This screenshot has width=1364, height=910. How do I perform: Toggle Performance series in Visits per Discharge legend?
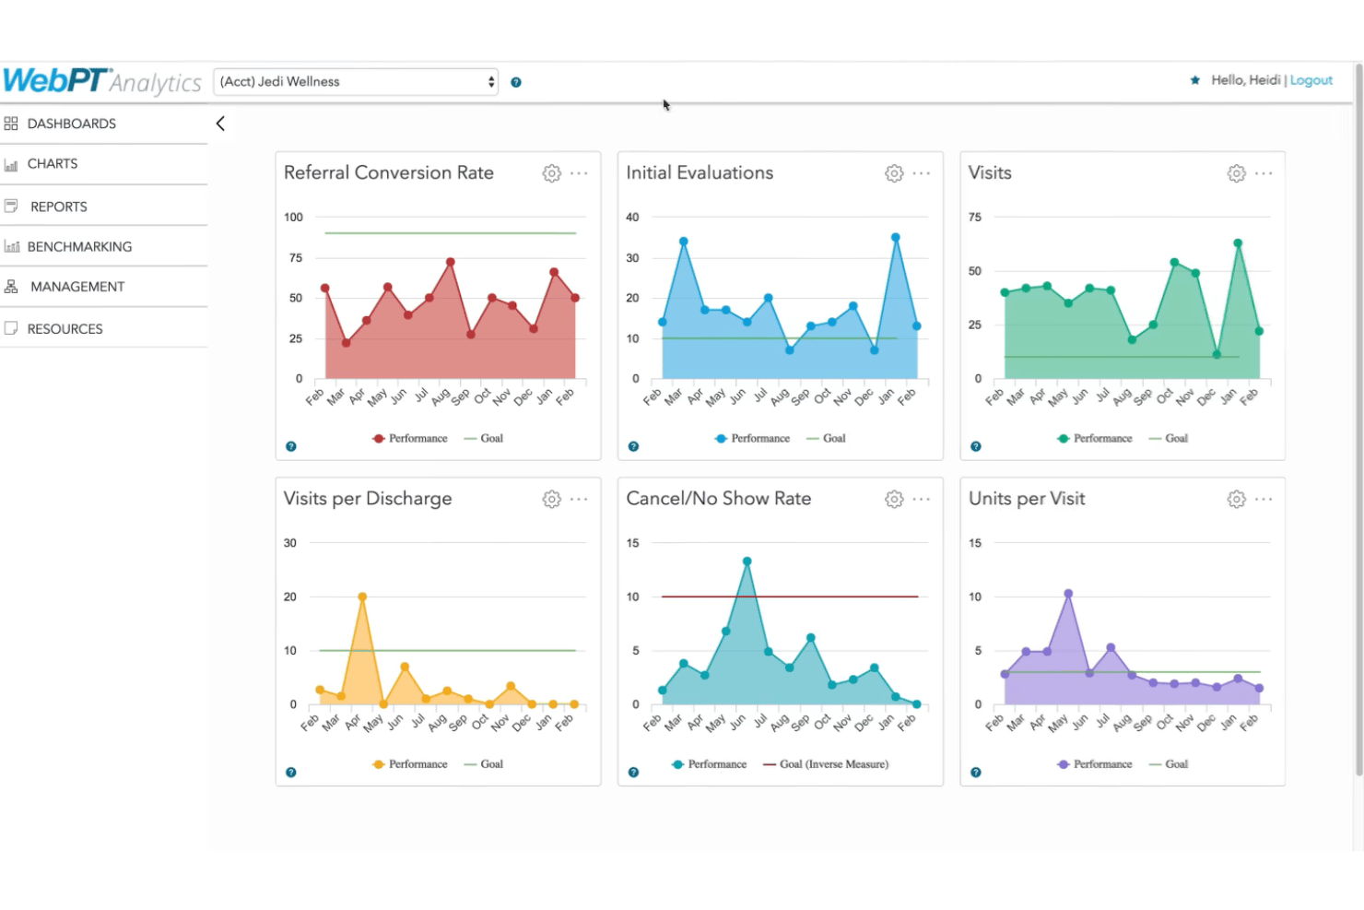(x=409, y=763)
